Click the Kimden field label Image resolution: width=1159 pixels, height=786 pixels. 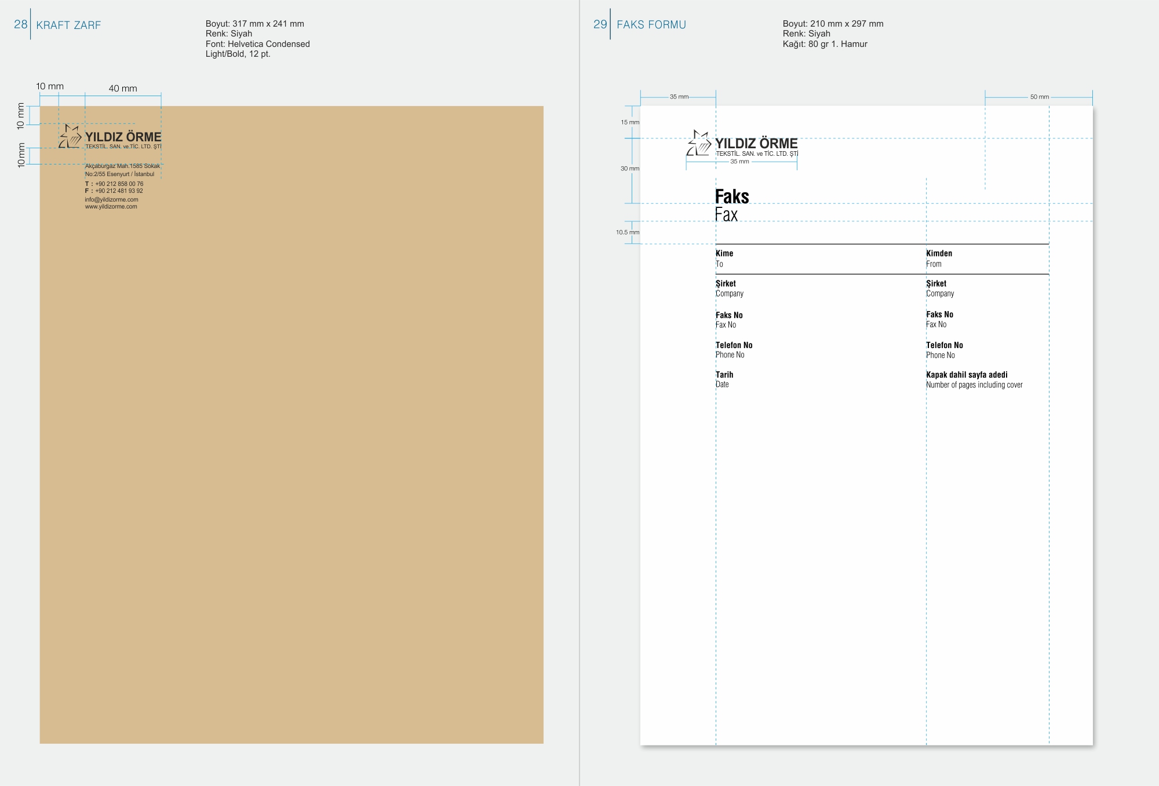click(939, 253)
